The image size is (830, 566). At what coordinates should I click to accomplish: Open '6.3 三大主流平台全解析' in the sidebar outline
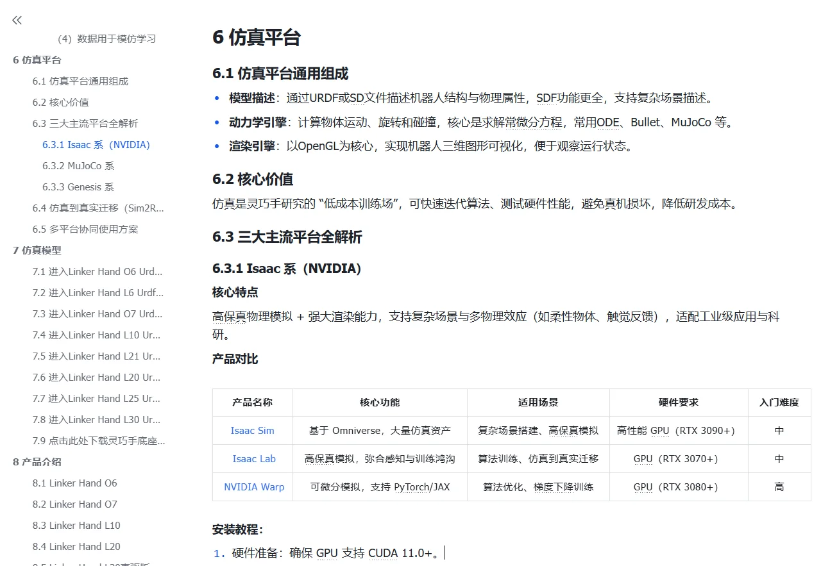click(85, 123)
